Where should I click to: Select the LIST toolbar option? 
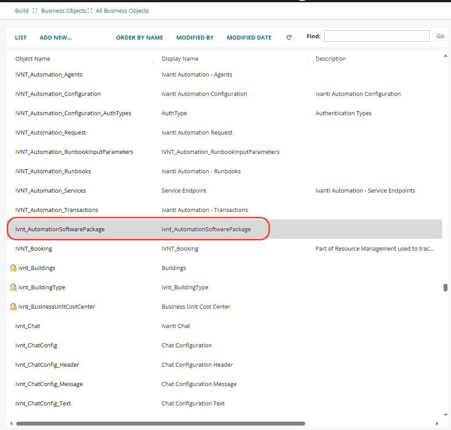(x=21, y=37)
